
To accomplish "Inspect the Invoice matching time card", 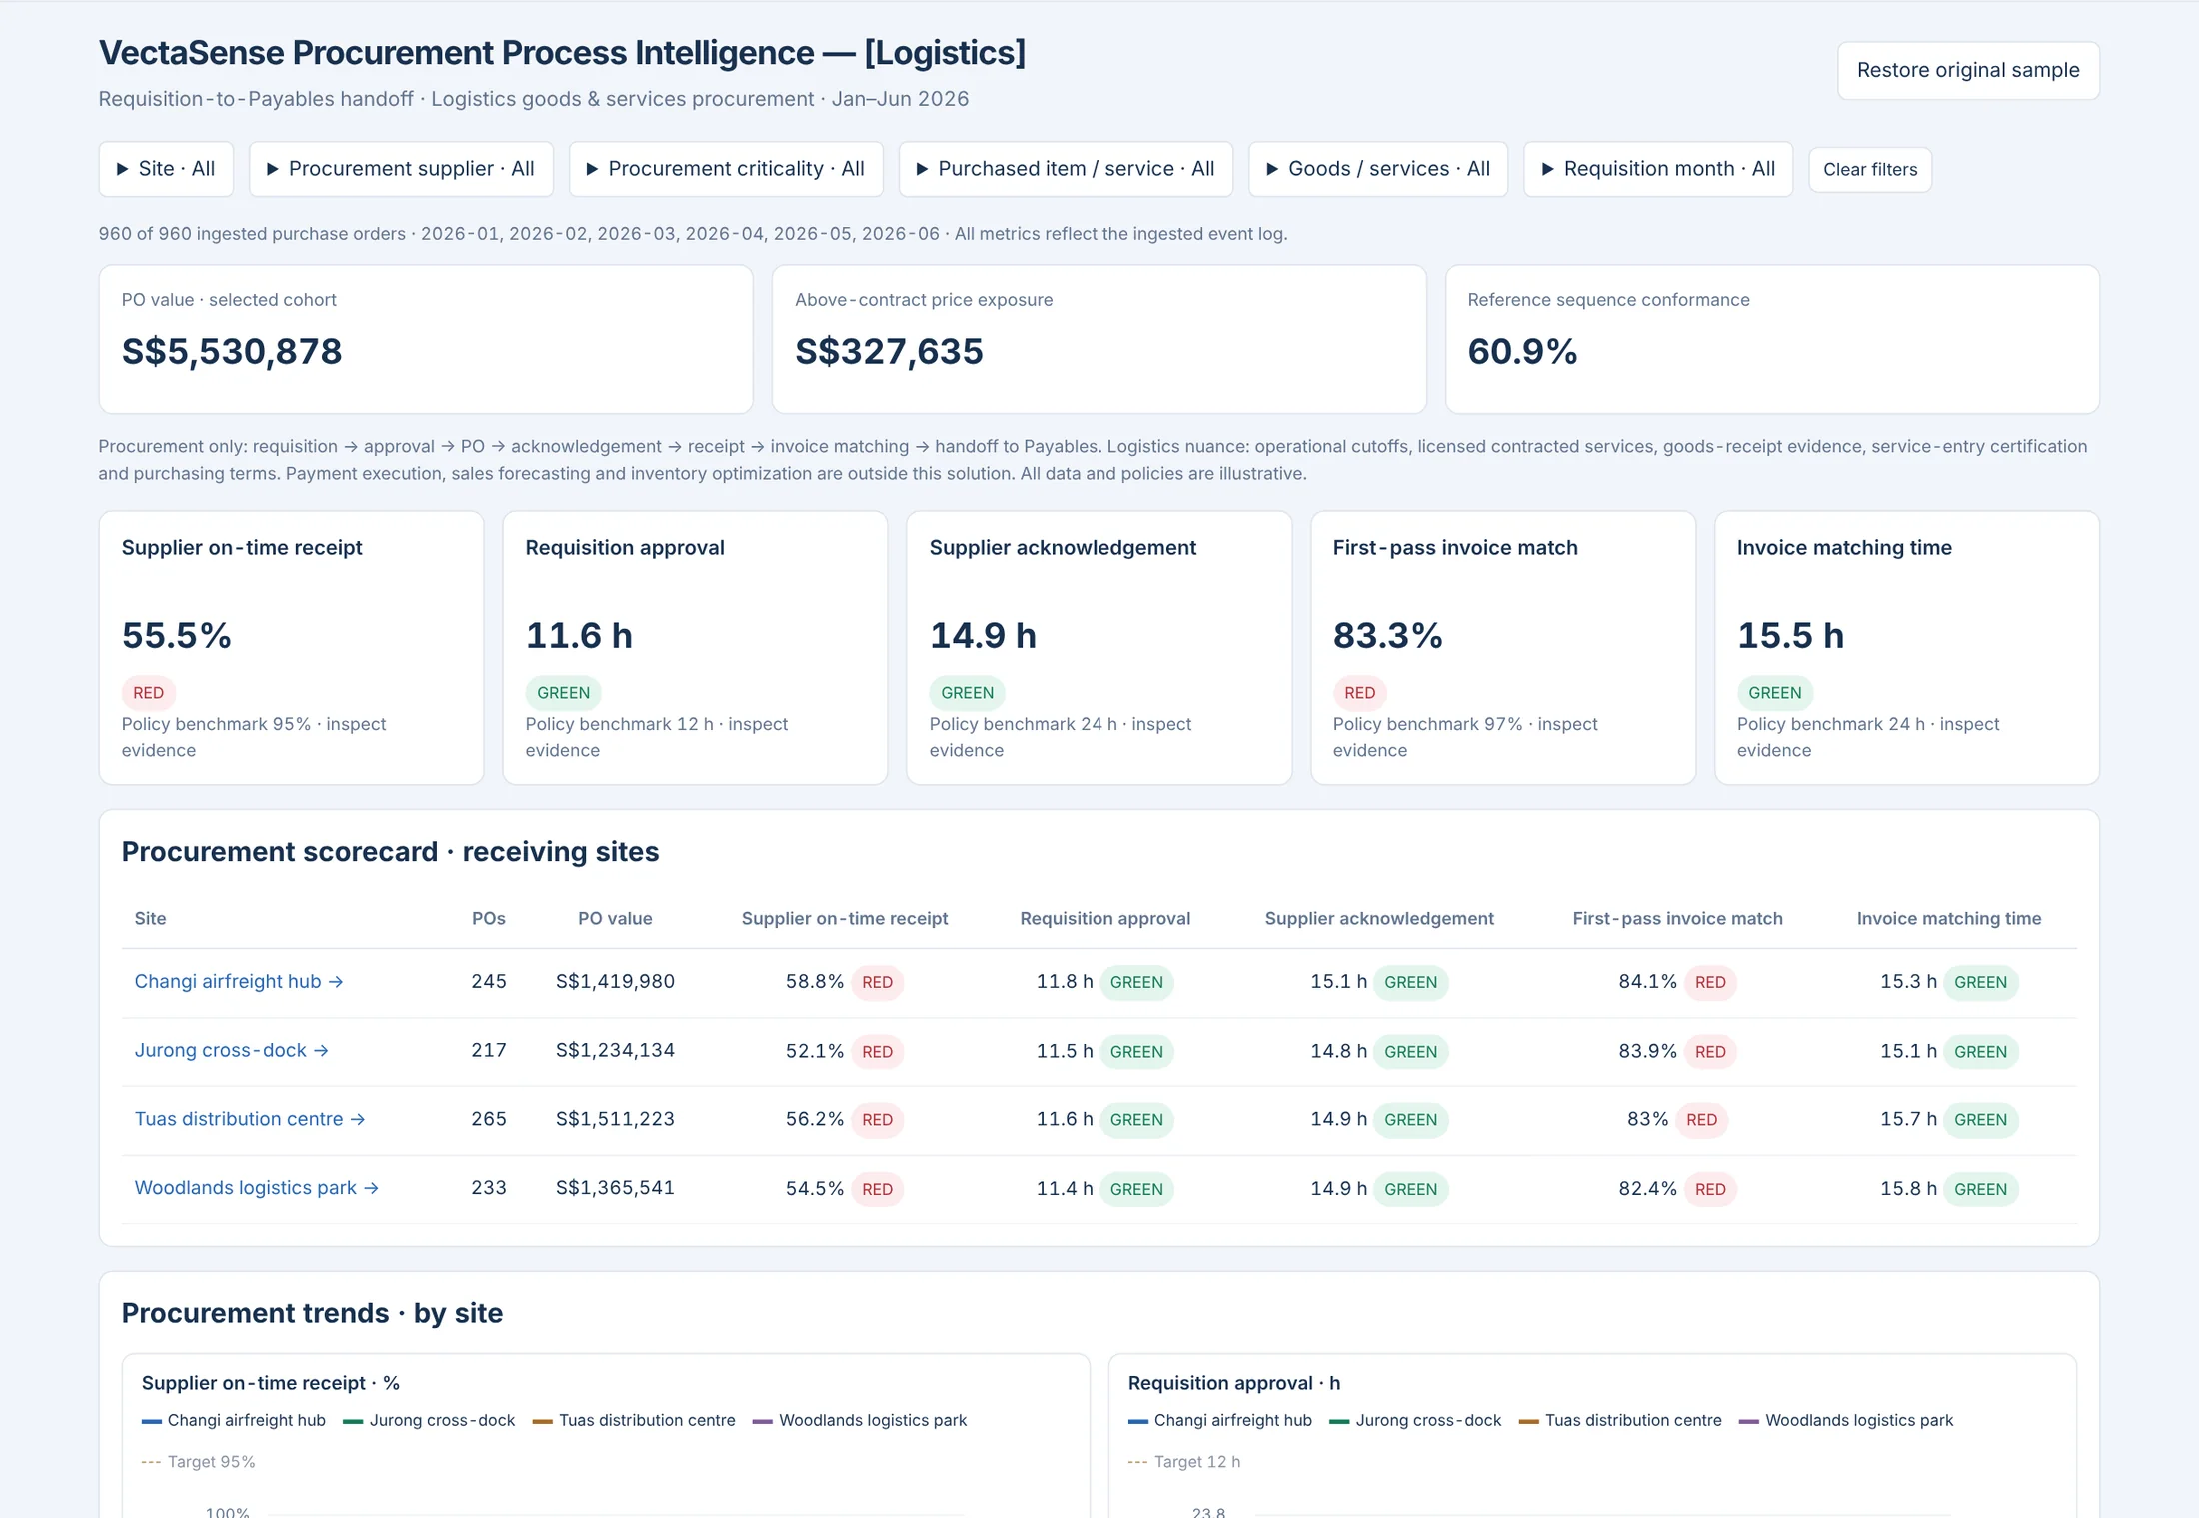I will 1907,648.
